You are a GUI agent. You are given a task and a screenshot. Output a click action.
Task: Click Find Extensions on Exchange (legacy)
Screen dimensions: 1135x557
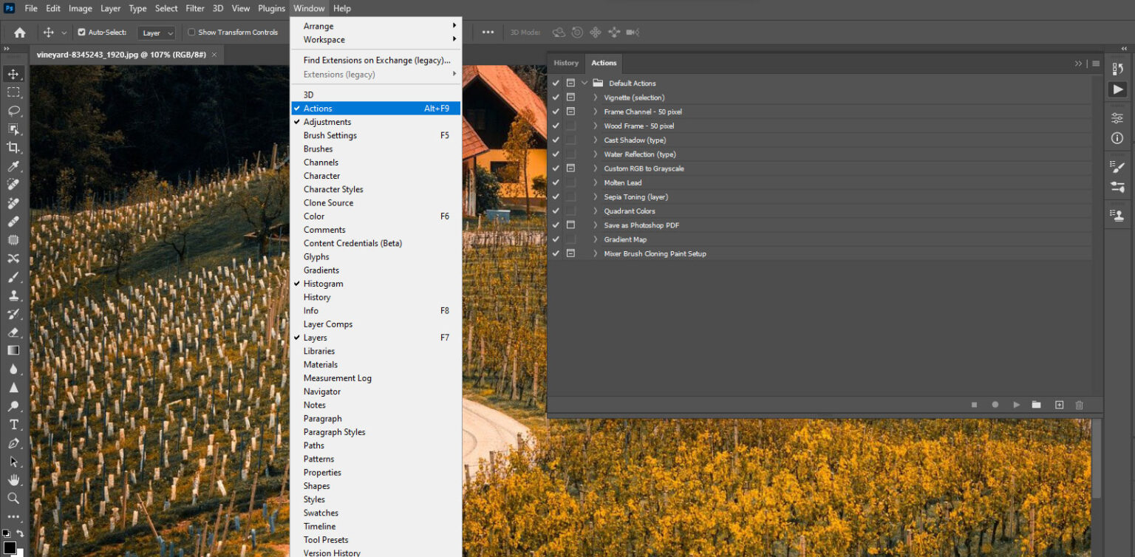(x=376, y=61)
